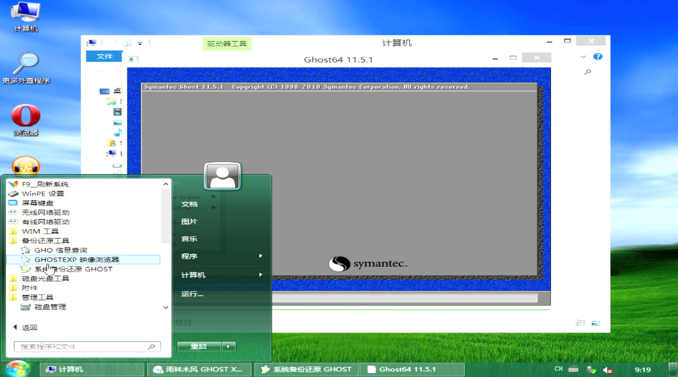This screenshot has width=678, height=377.
Task: Expand the ribbon with the chevron arrow
Action: (x=583, y=56)
